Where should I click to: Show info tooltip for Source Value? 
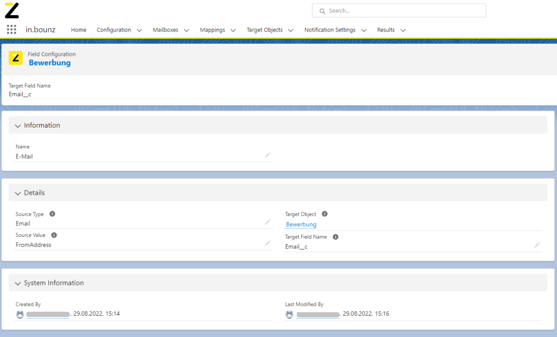point(54,235)
